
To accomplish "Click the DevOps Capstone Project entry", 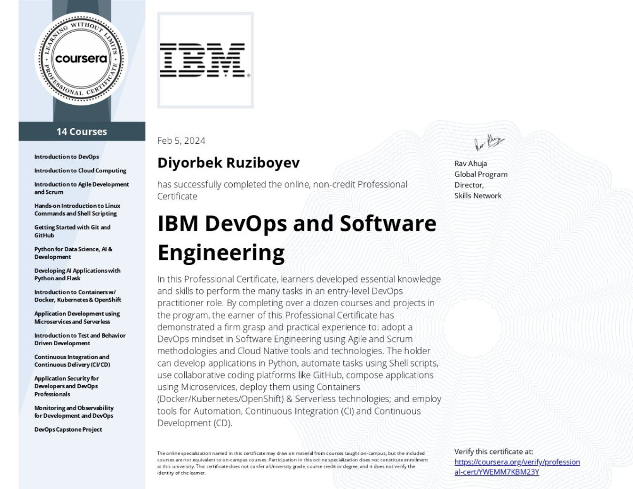I will 68,429.
